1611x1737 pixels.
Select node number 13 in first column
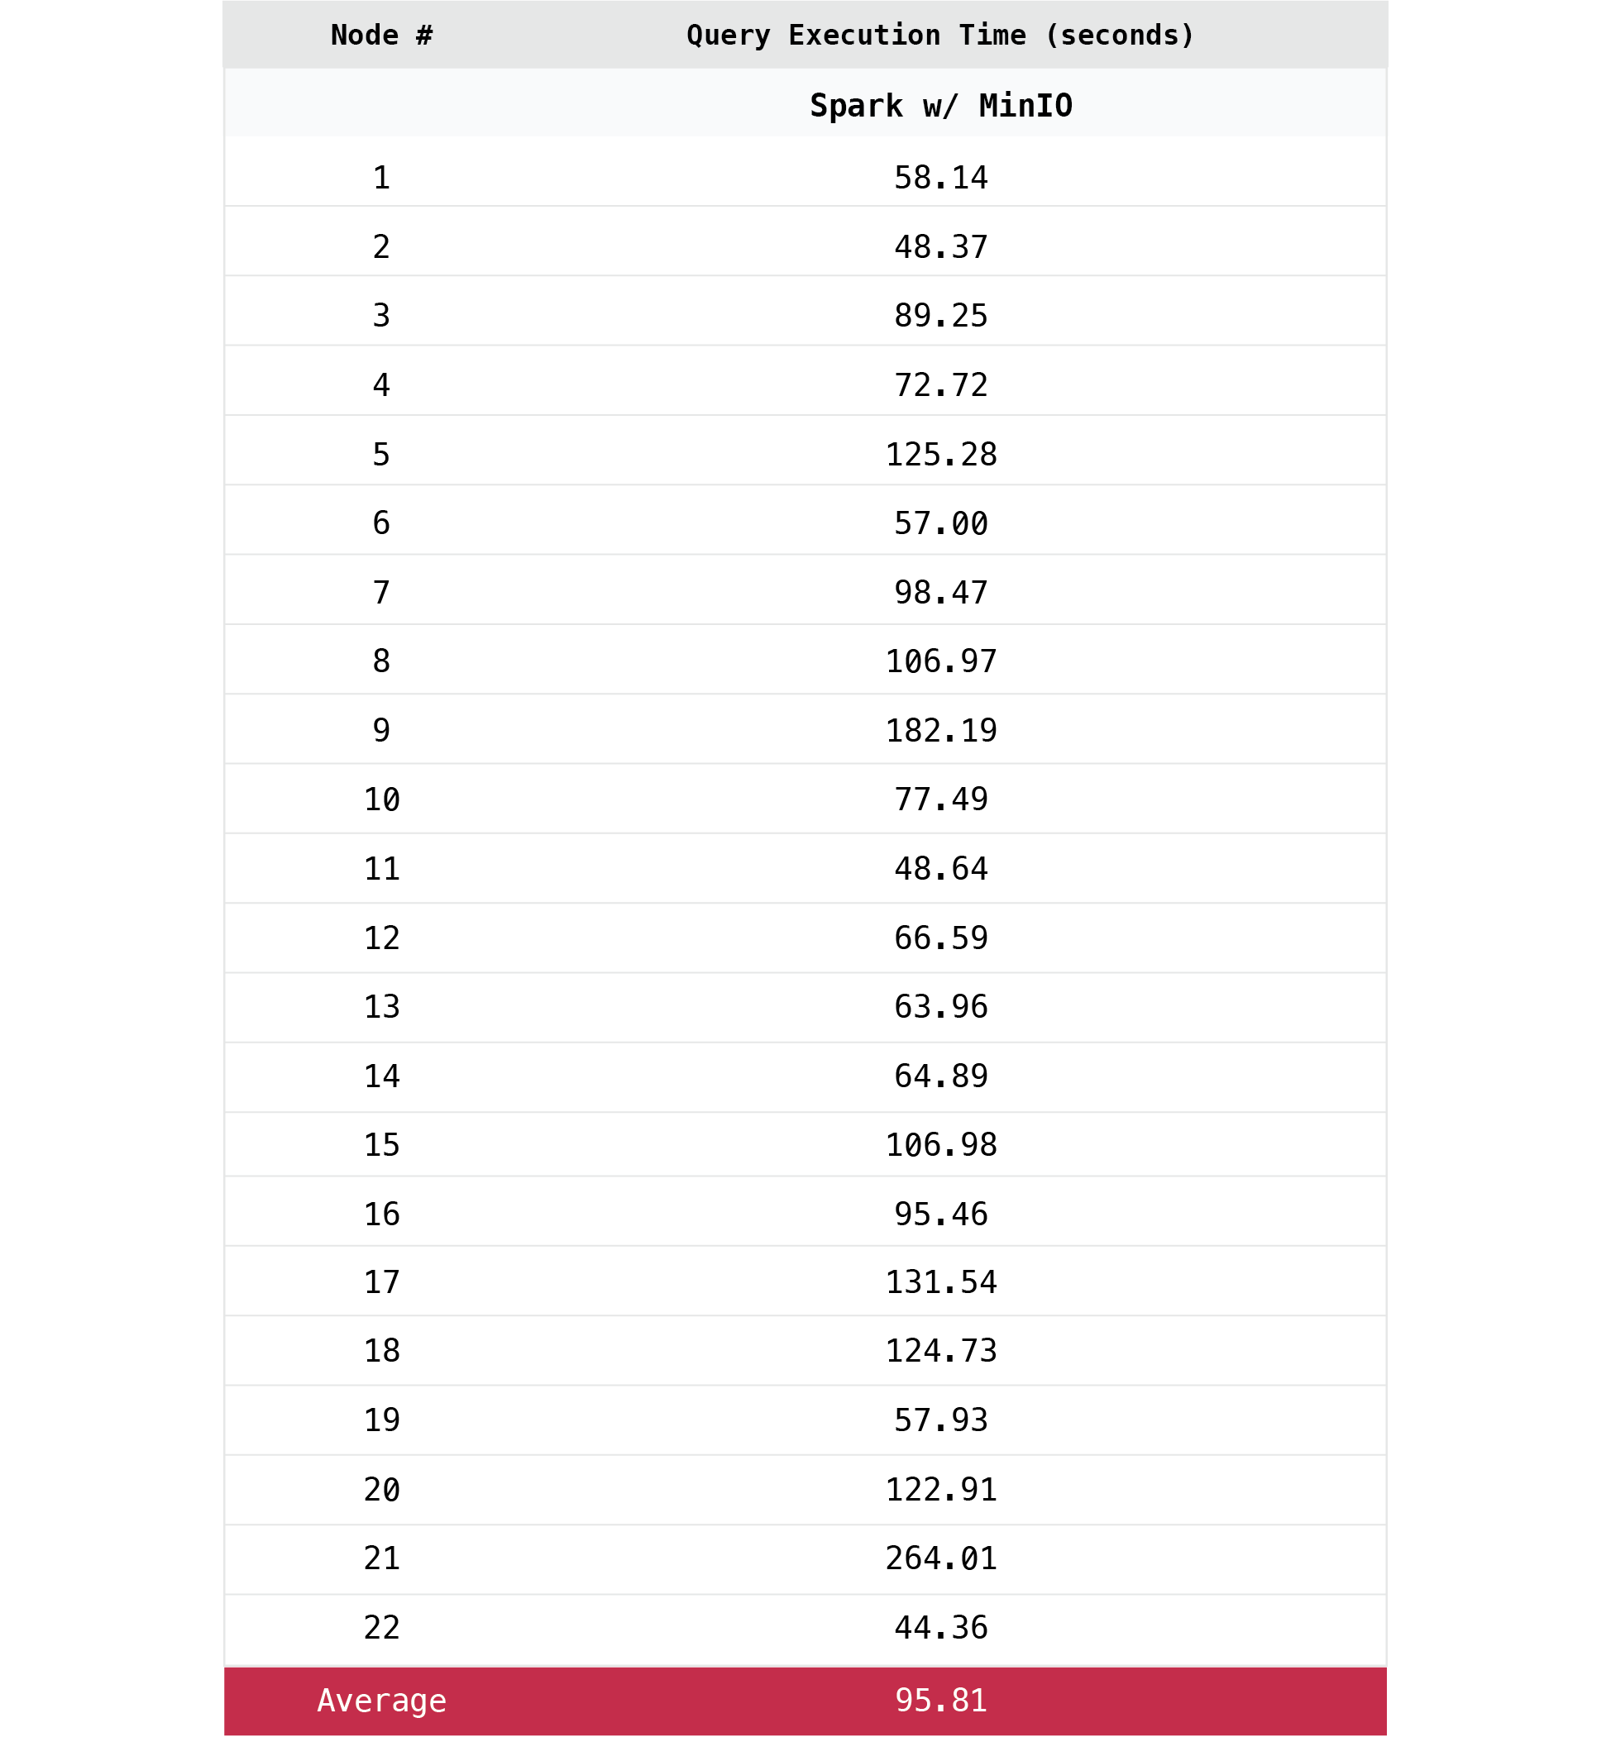point(382,1007)
